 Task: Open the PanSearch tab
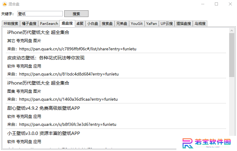pos(49,24)
